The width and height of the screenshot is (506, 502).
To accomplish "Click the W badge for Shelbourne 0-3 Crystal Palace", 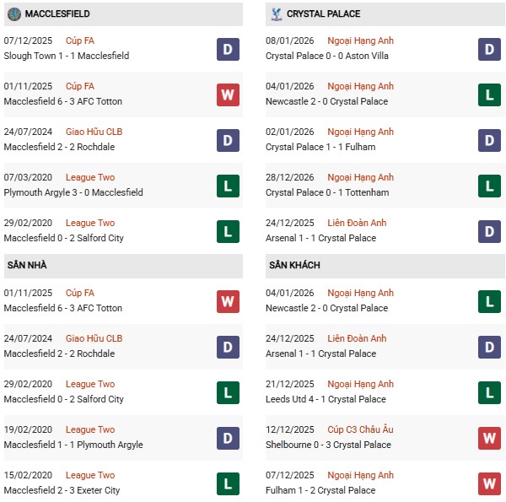I will coord(490,438).
